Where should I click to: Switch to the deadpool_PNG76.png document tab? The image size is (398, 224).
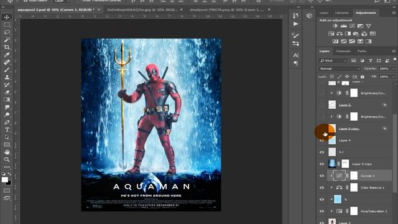[226, 10]
